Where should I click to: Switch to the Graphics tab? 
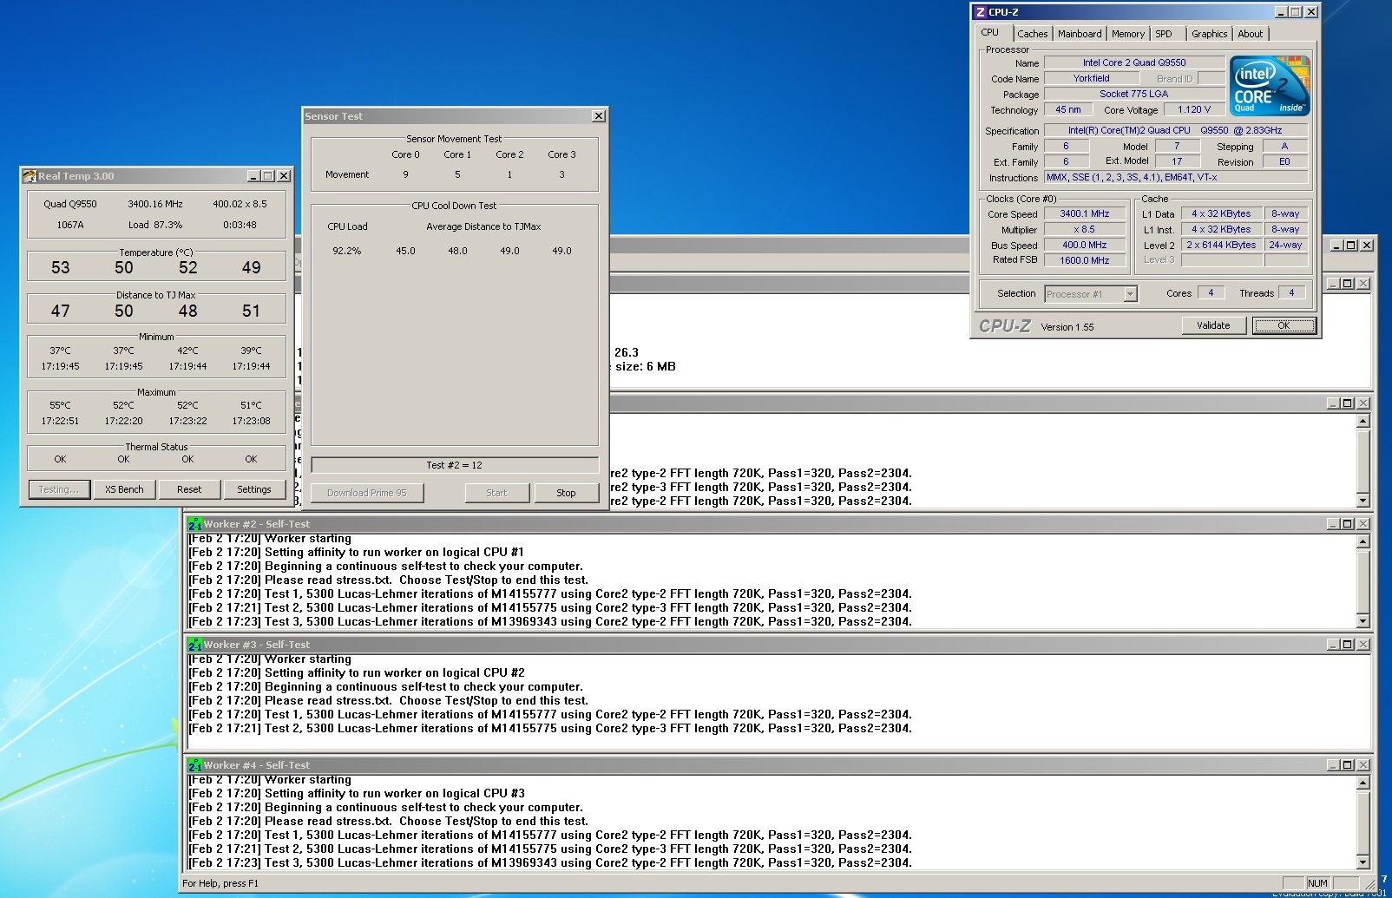(1209, 34)
